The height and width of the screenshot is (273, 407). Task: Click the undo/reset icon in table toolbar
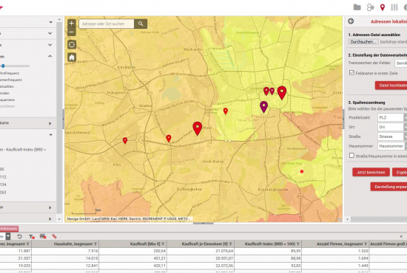tap(19, 236)
